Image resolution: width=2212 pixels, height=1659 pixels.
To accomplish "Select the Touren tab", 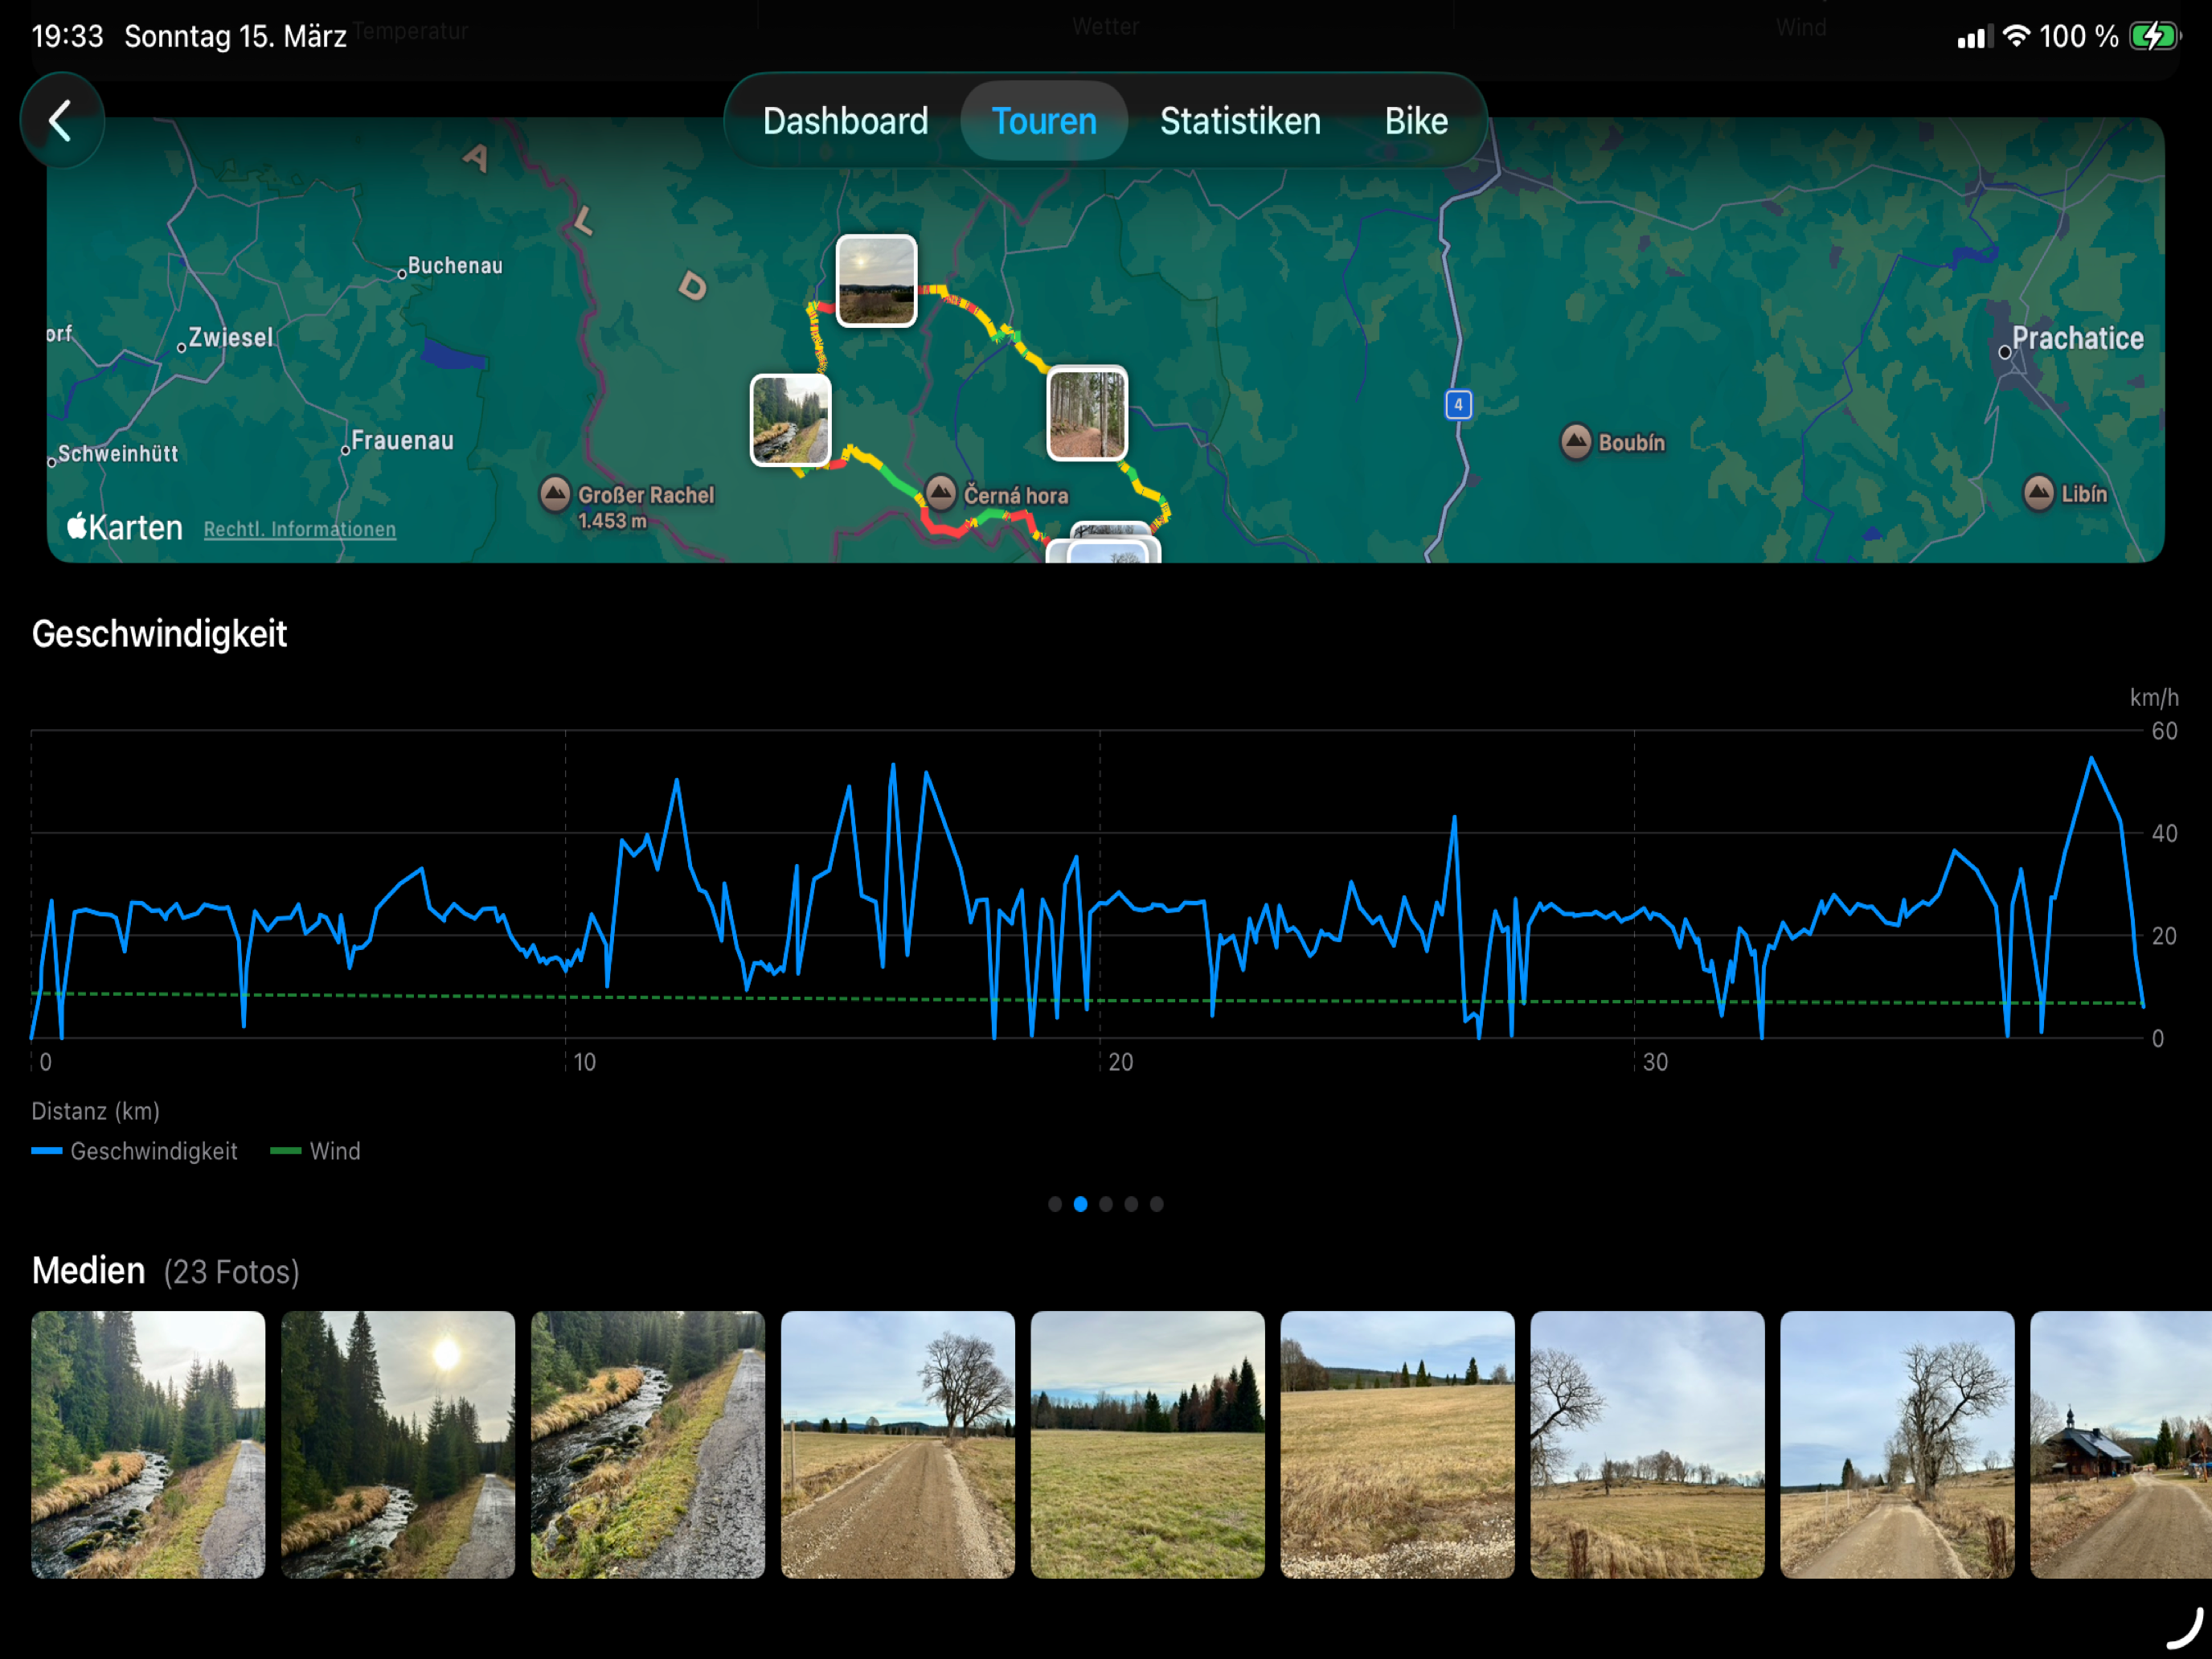I will pyautogui.click(x=1044, y=121).
